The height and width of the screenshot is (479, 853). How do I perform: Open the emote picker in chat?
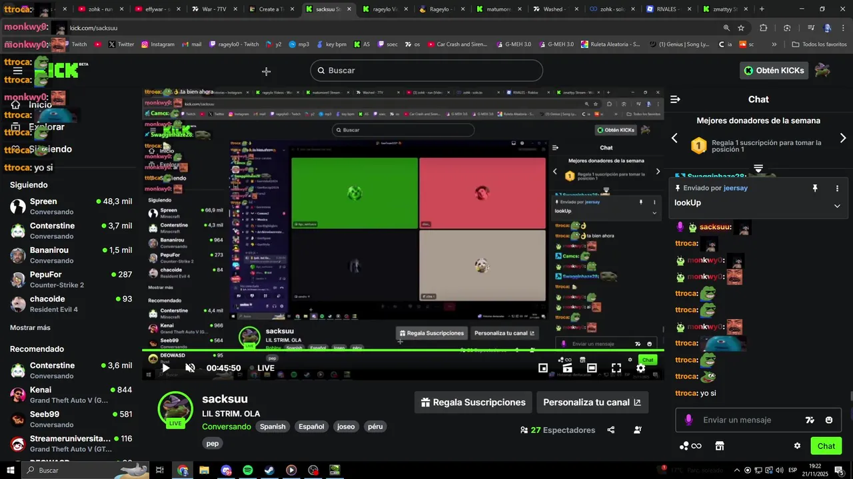coord(829,420)
